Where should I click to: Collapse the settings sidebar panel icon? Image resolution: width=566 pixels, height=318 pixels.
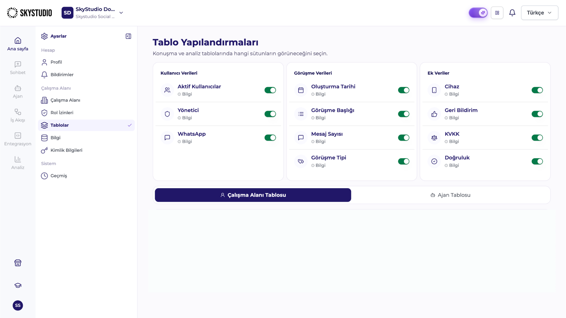pos(128,36)
